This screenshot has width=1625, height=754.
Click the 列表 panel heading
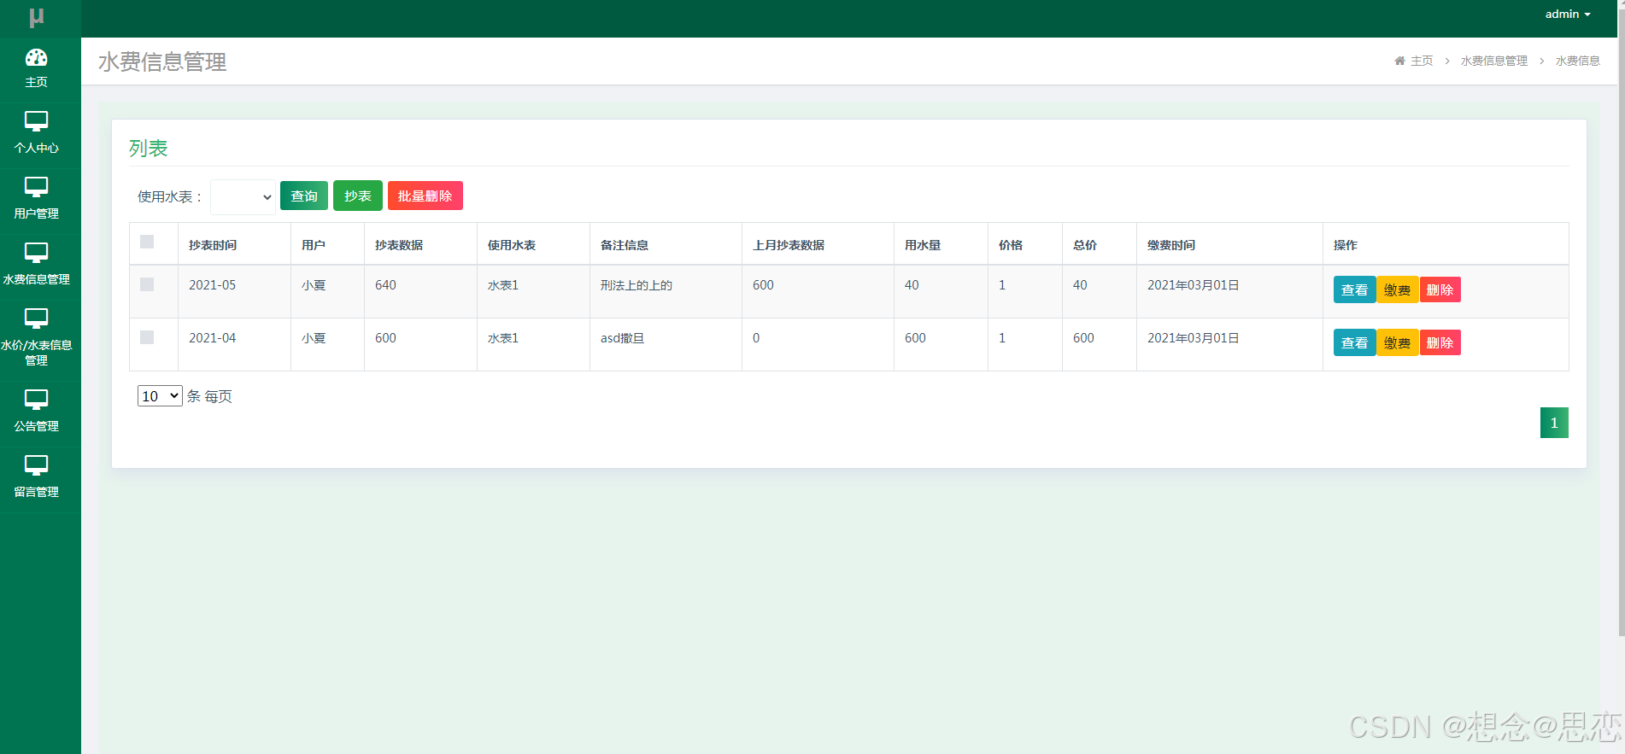point(149,149)
